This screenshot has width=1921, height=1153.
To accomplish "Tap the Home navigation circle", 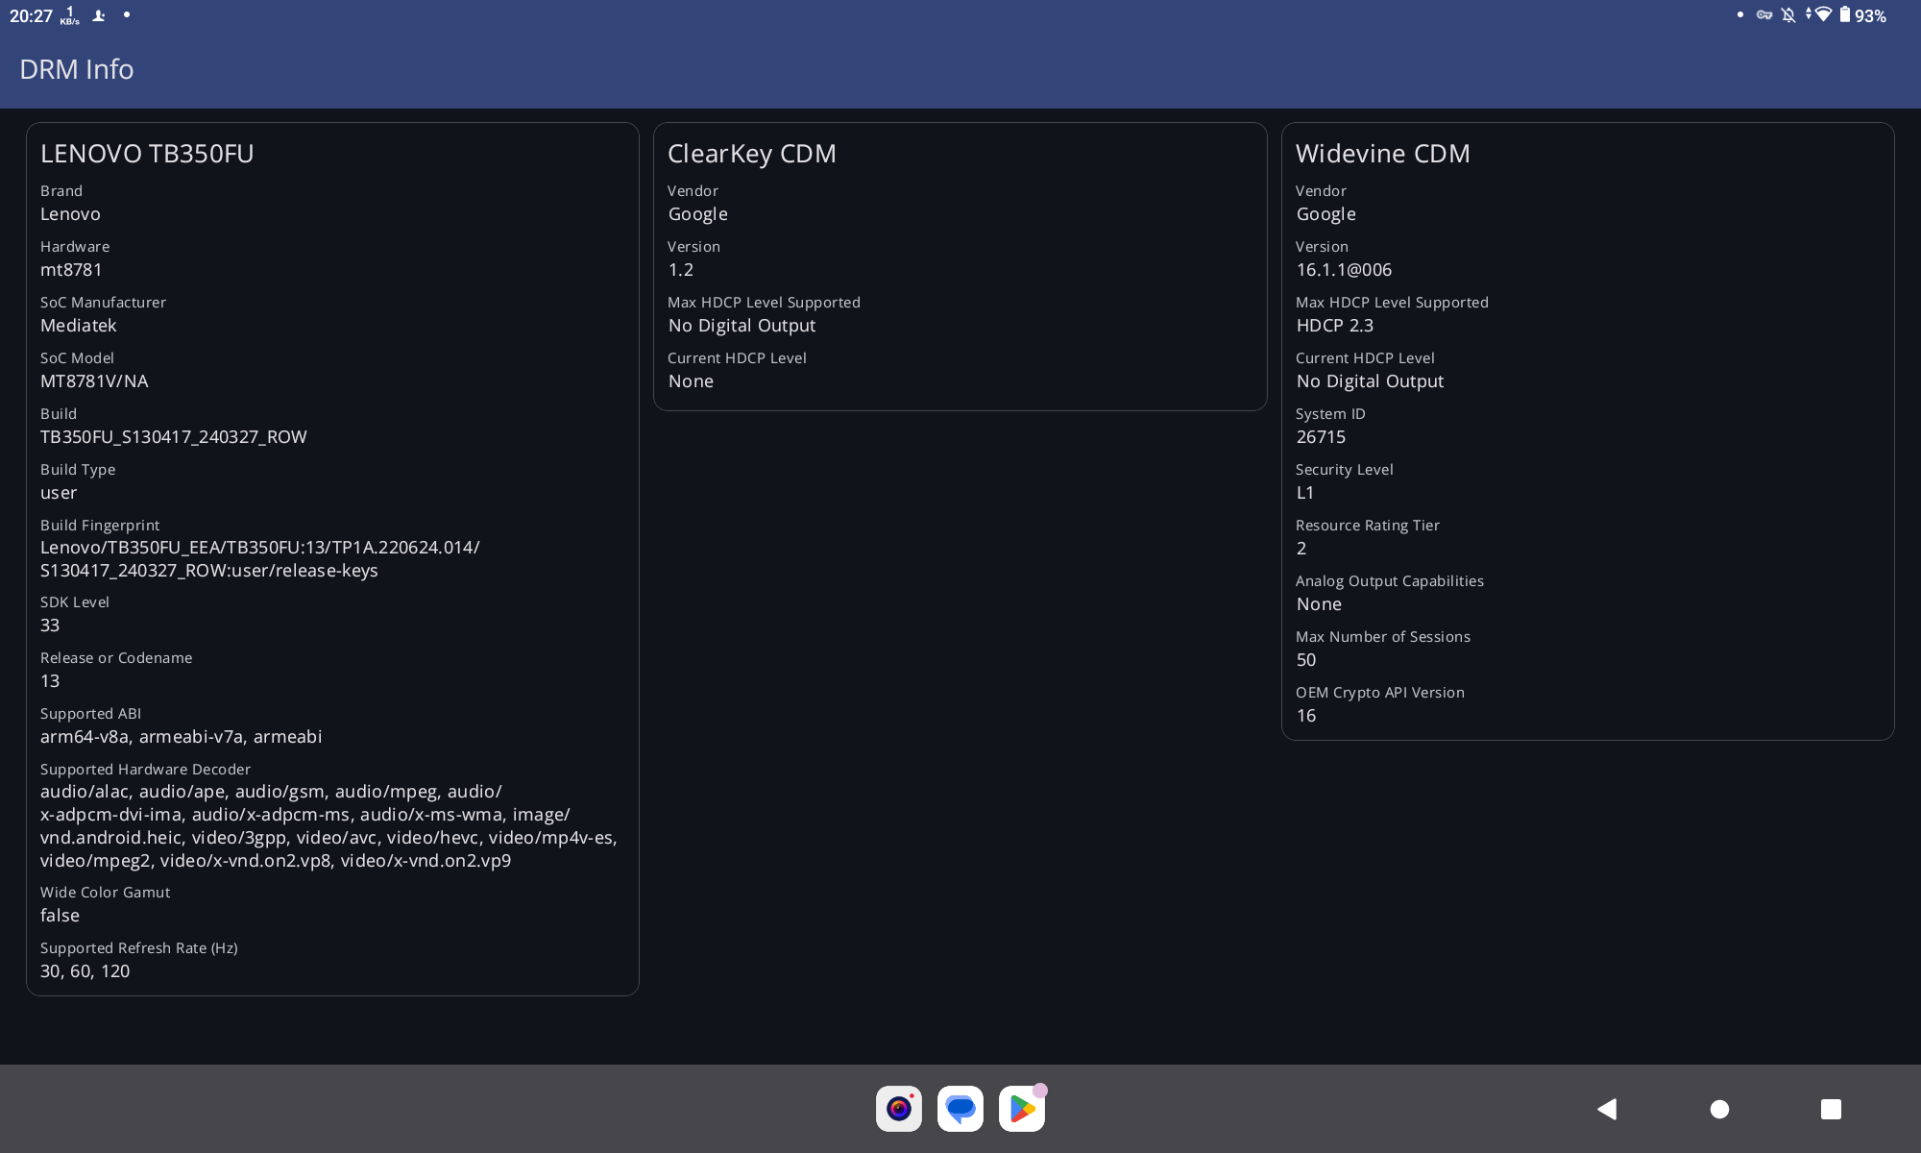I will [x=1719, y=1110].
